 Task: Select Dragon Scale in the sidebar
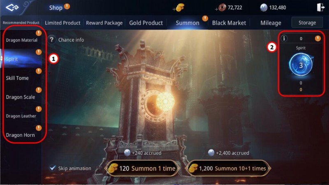pos(21,97)
